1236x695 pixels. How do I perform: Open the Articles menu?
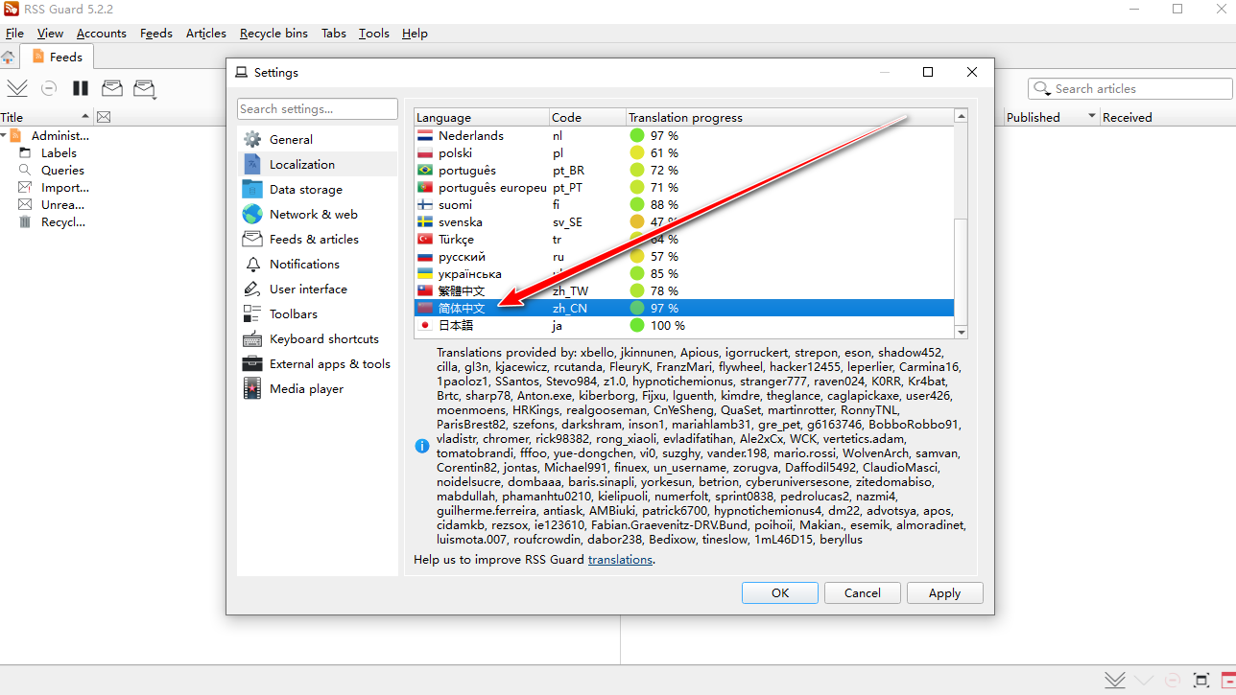206,33
